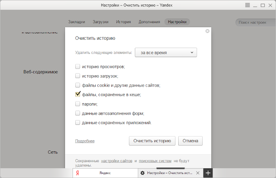Screen dimensions: 276x178
Task: Close the clear history dialog
Action: click(207, 31)
